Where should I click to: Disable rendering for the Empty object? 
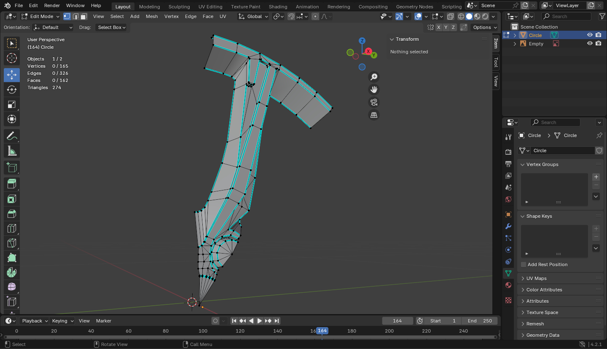click(599, 44)
